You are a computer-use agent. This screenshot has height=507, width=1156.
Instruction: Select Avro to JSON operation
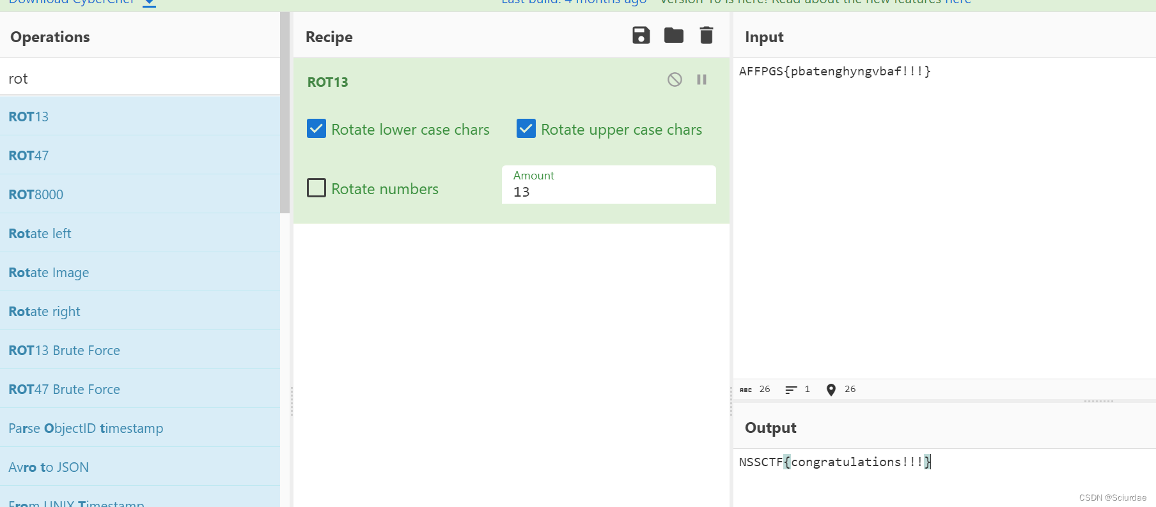click(140, 467)
